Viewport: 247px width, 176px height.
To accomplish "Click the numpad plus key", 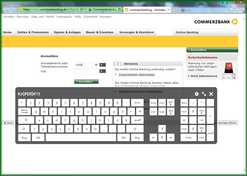I will [x=210, y=116].
